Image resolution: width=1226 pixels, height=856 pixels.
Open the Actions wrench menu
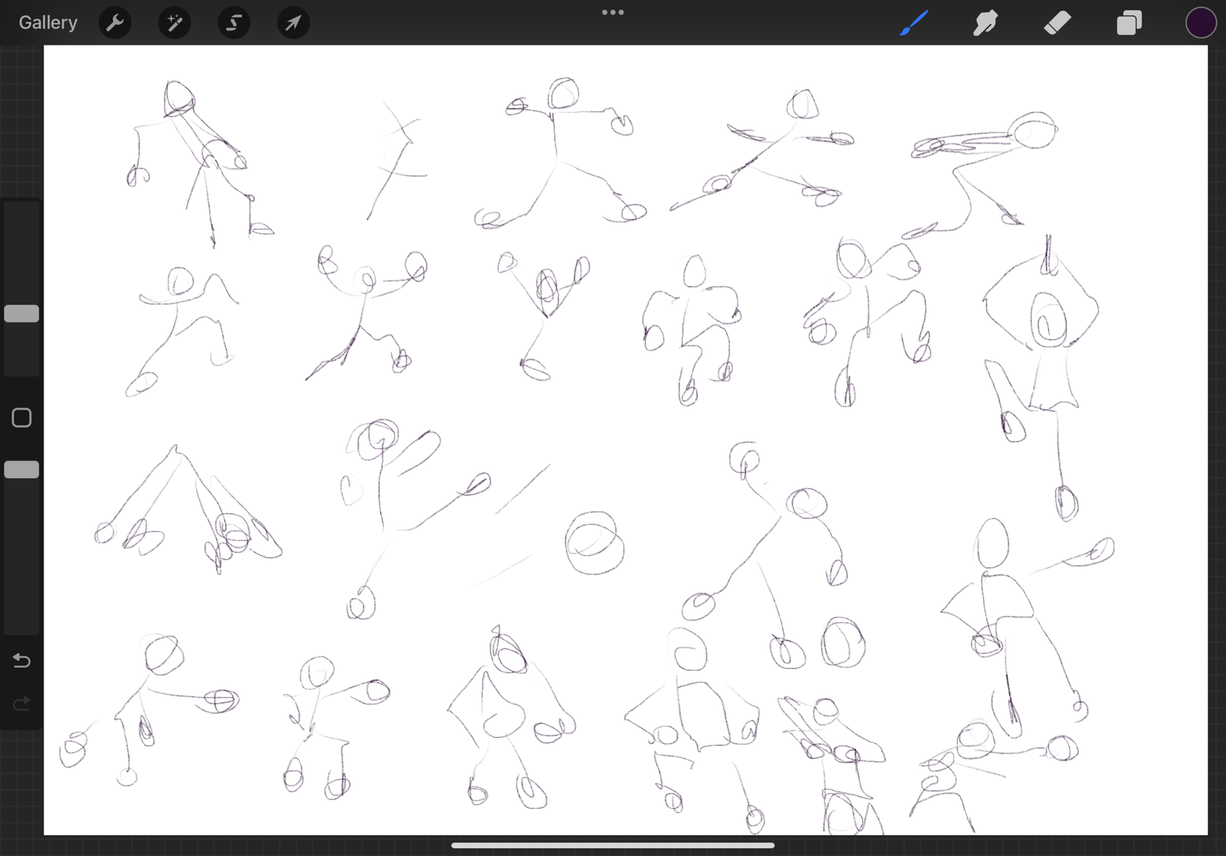point(115,23)
